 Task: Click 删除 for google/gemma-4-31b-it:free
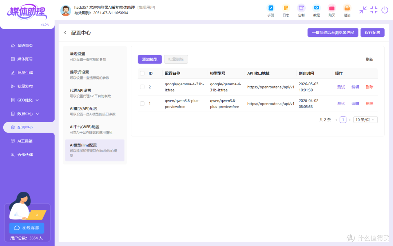tap(369, 87)
